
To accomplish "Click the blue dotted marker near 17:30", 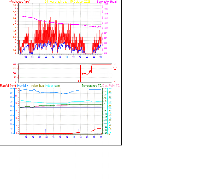I will click(79, 132).
